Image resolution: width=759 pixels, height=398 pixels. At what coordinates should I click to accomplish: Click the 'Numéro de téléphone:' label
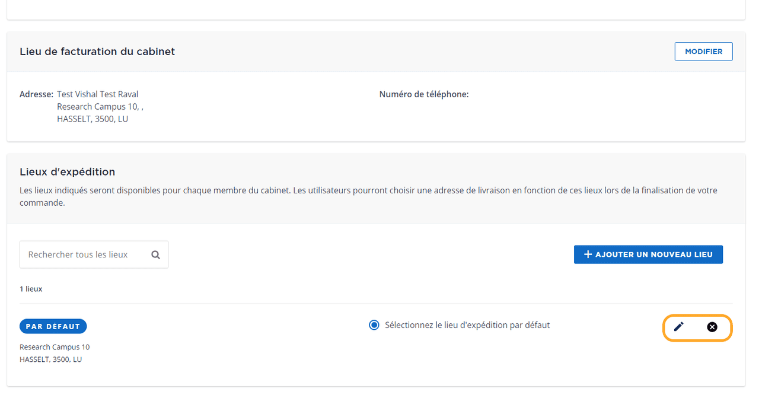click(x=424, y=94)
